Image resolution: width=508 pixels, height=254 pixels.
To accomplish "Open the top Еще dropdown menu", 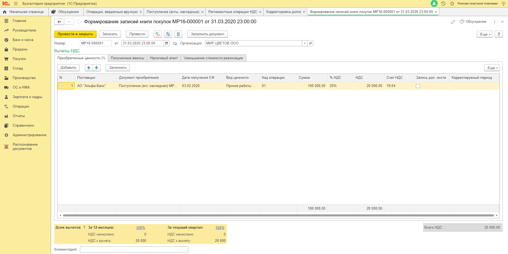I will point(484,34).
